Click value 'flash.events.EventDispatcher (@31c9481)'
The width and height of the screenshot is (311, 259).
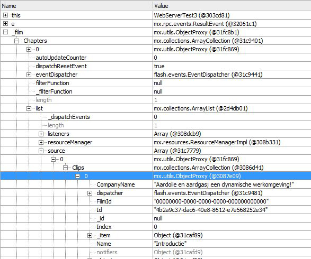click(208, 193)
